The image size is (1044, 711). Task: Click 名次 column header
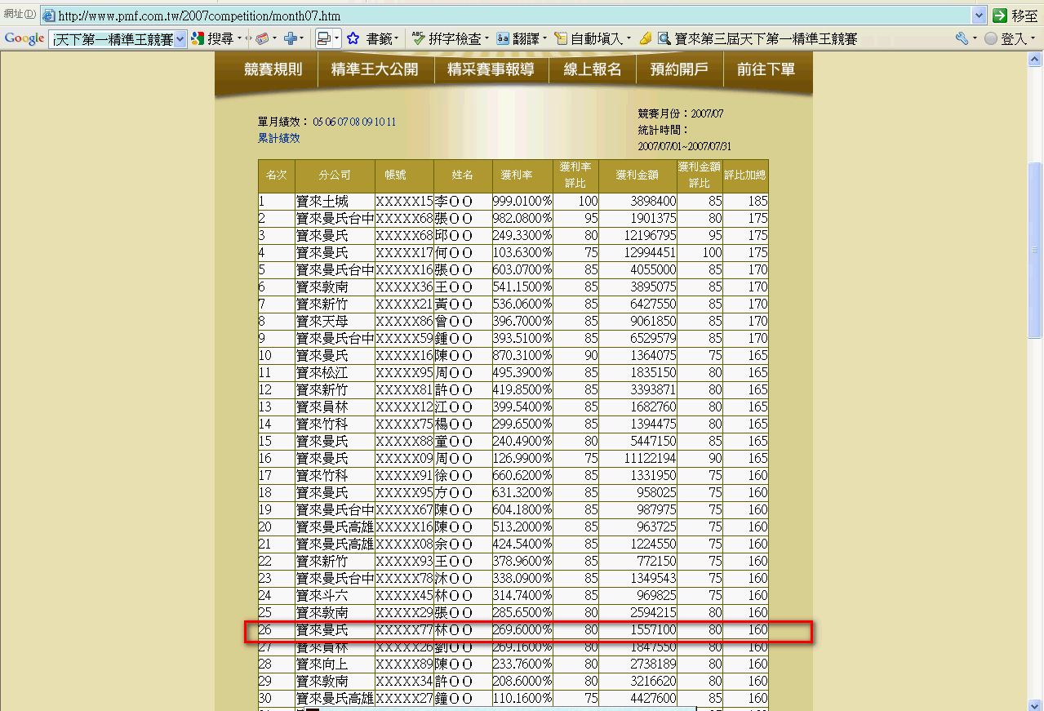[277, 176]
